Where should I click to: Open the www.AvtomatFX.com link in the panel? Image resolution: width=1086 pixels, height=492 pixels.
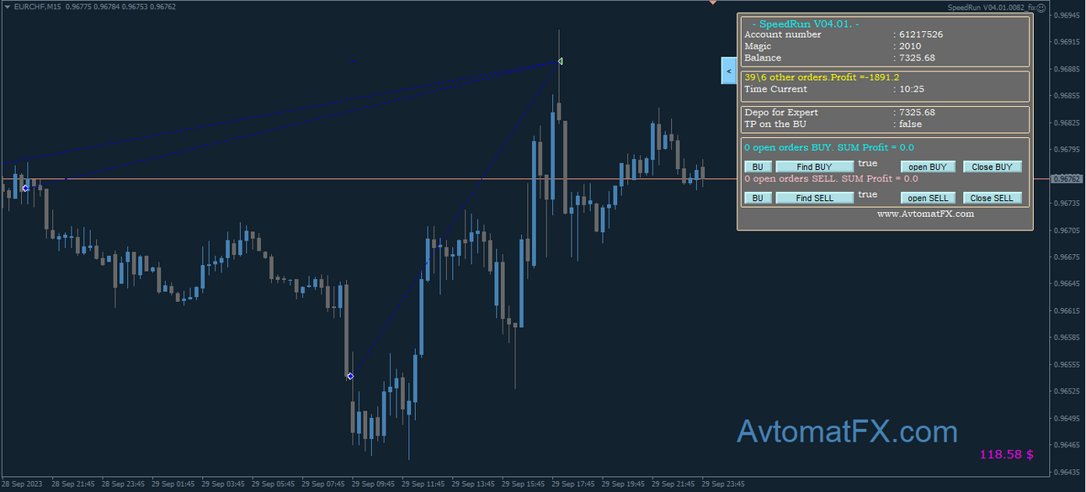point(925,214)
